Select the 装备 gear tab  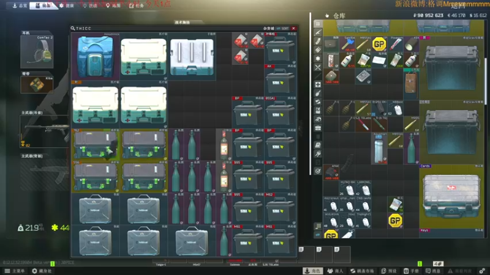(43, 5)
